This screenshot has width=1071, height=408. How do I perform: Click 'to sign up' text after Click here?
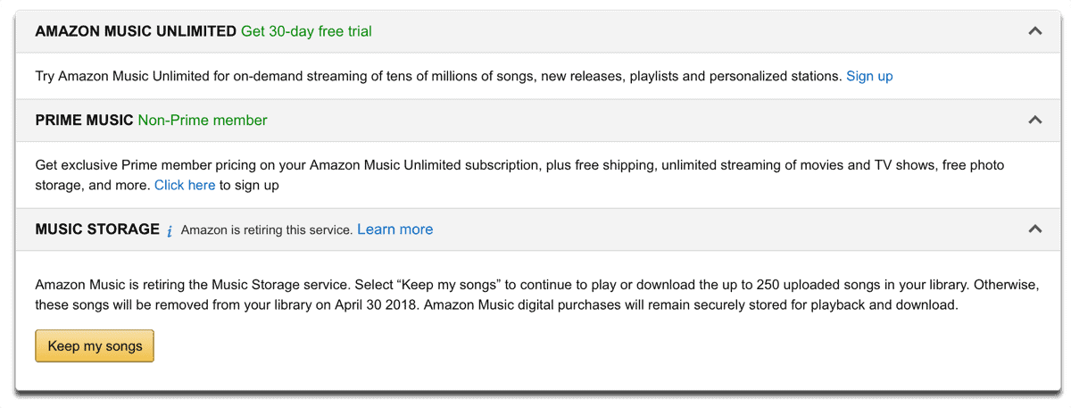coord(250,185)
